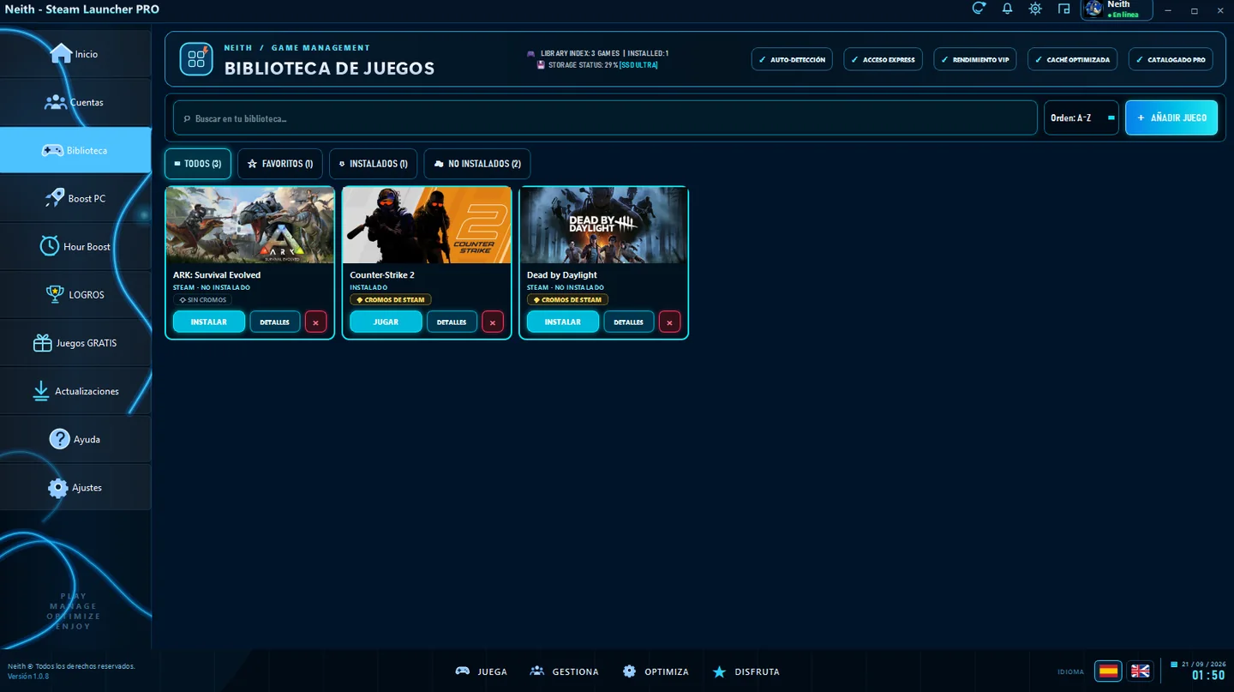Click the download icon for Actualizaciones

pos(40,391)
